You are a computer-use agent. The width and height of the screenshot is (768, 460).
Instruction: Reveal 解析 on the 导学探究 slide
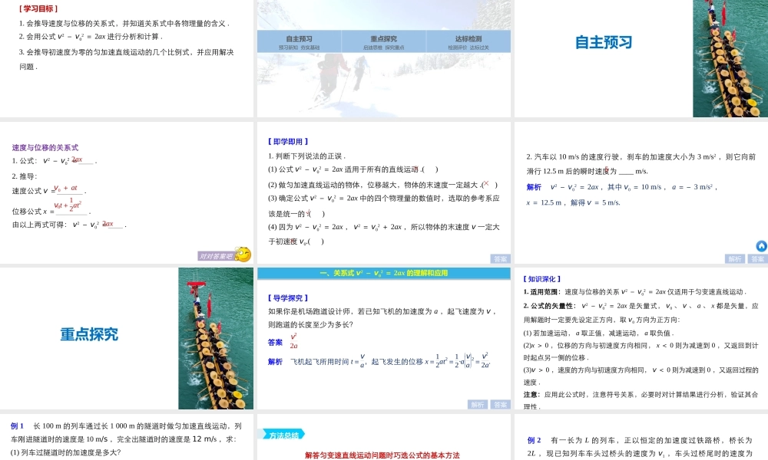(477, 404)
